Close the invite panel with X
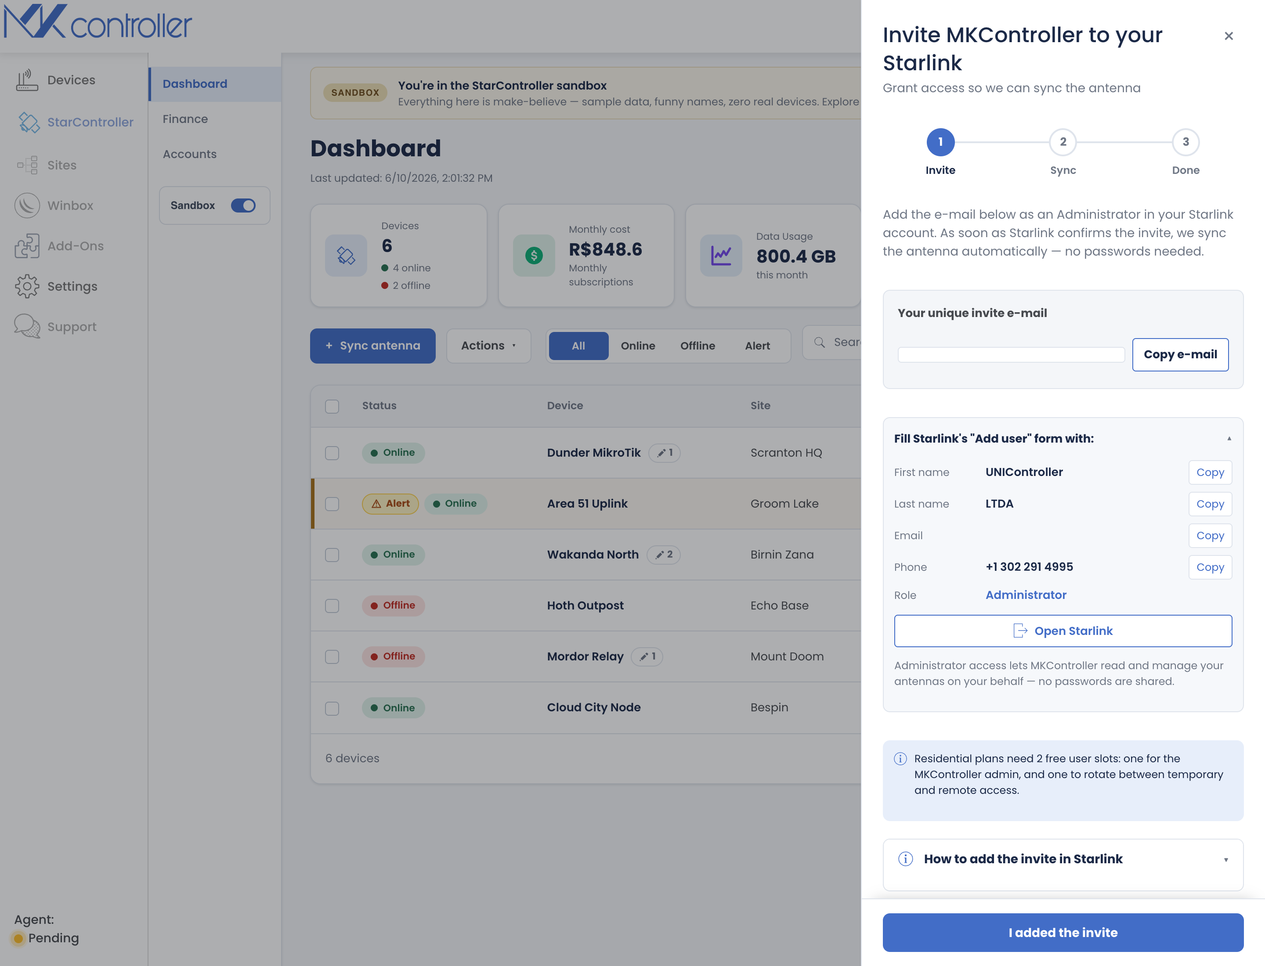Image resolution: width=1265 pixels, height=966 pixels. coord(1229,36)
